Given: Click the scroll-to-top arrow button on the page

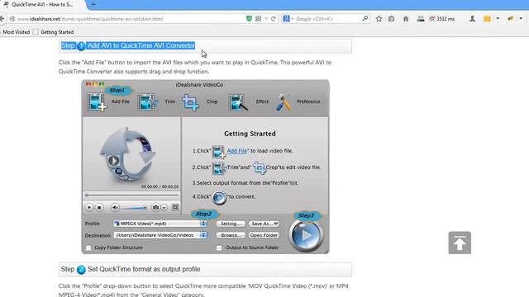Looking at the screenshot, I should tap(460, 243).
